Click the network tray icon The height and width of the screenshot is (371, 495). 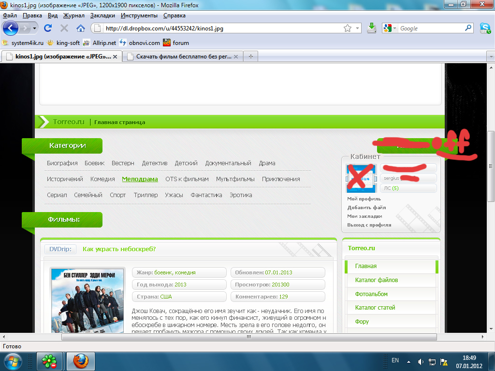[432, 362]
